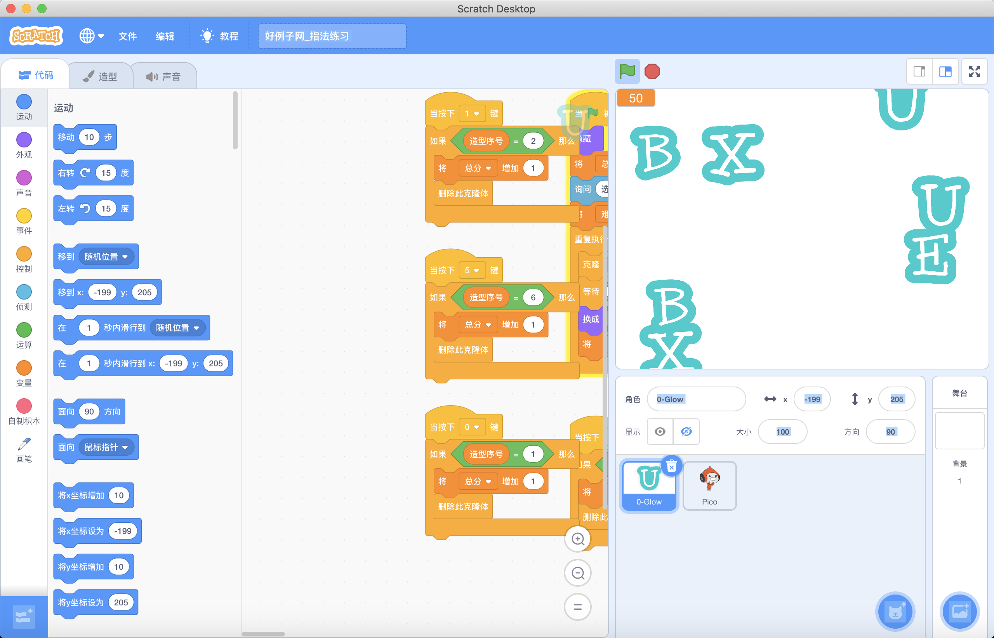Click the red stop button
The height and width of the screenshot is (638, 994).
[x=652, y=71]
